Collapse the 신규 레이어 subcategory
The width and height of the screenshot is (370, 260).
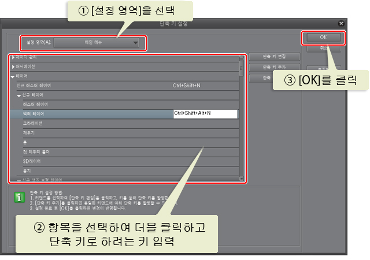(x=19, y=95)
